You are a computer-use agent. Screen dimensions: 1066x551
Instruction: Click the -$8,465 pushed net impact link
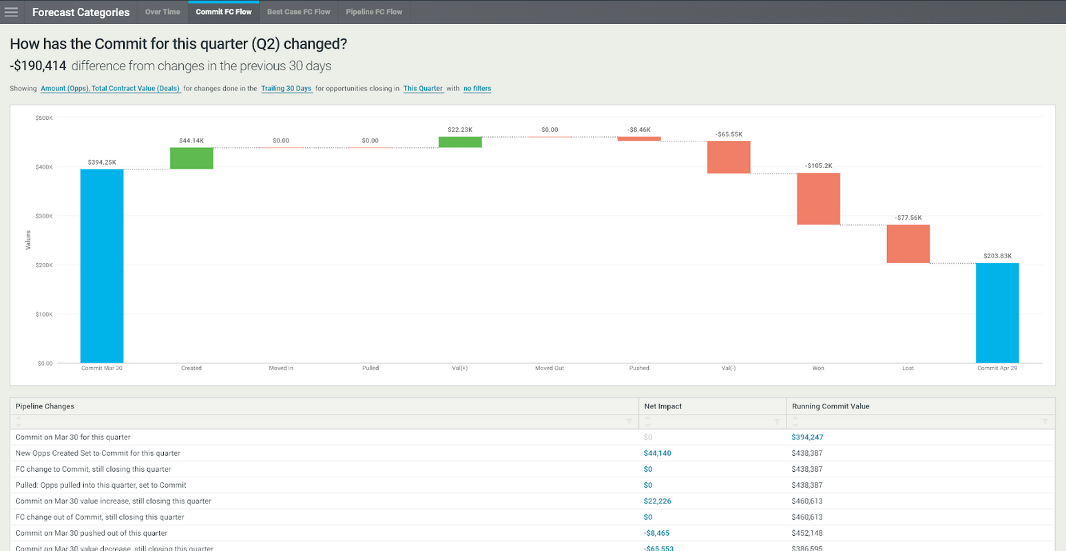pos(657,533)
